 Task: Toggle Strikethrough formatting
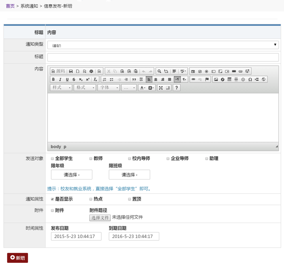point(74,80)
